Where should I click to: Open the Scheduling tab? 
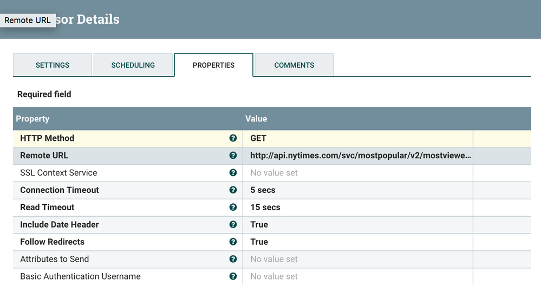133,65
